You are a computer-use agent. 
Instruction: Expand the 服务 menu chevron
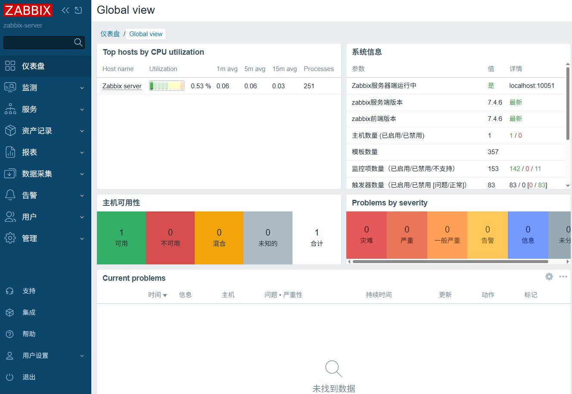tap(82, 109)
